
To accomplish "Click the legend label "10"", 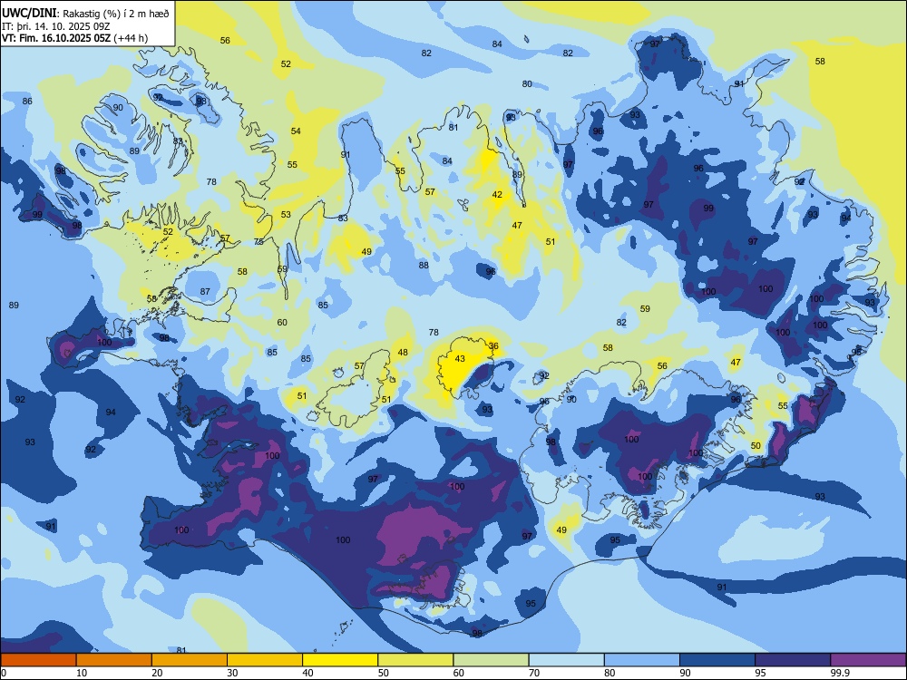I will 82,673.
